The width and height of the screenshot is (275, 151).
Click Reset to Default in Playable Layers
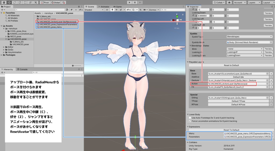(231, 65)
